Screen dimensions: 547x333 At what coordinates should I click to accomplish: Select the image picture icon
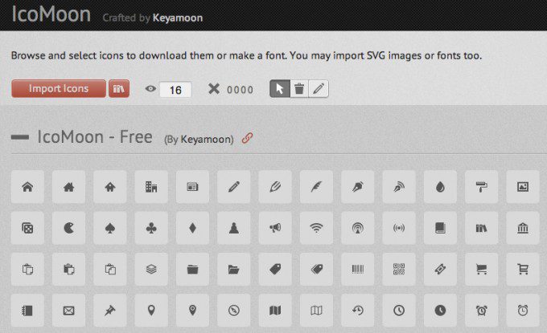[x=523, y=187]
